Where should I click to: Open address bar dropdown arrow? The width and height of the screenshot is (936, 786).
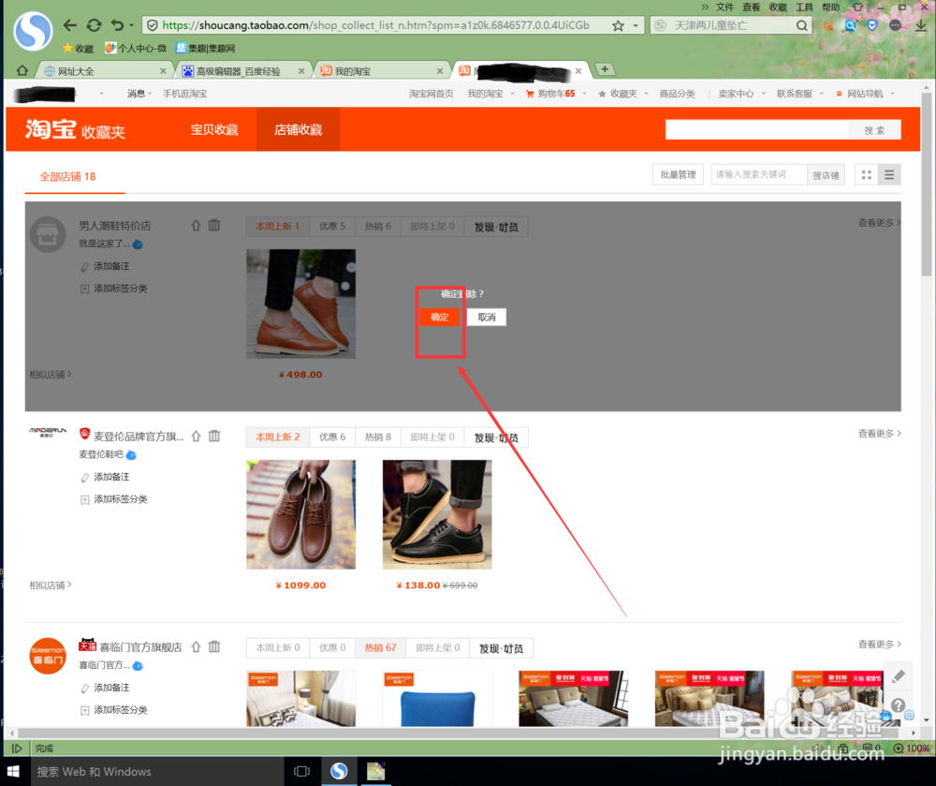pos(636,25)
